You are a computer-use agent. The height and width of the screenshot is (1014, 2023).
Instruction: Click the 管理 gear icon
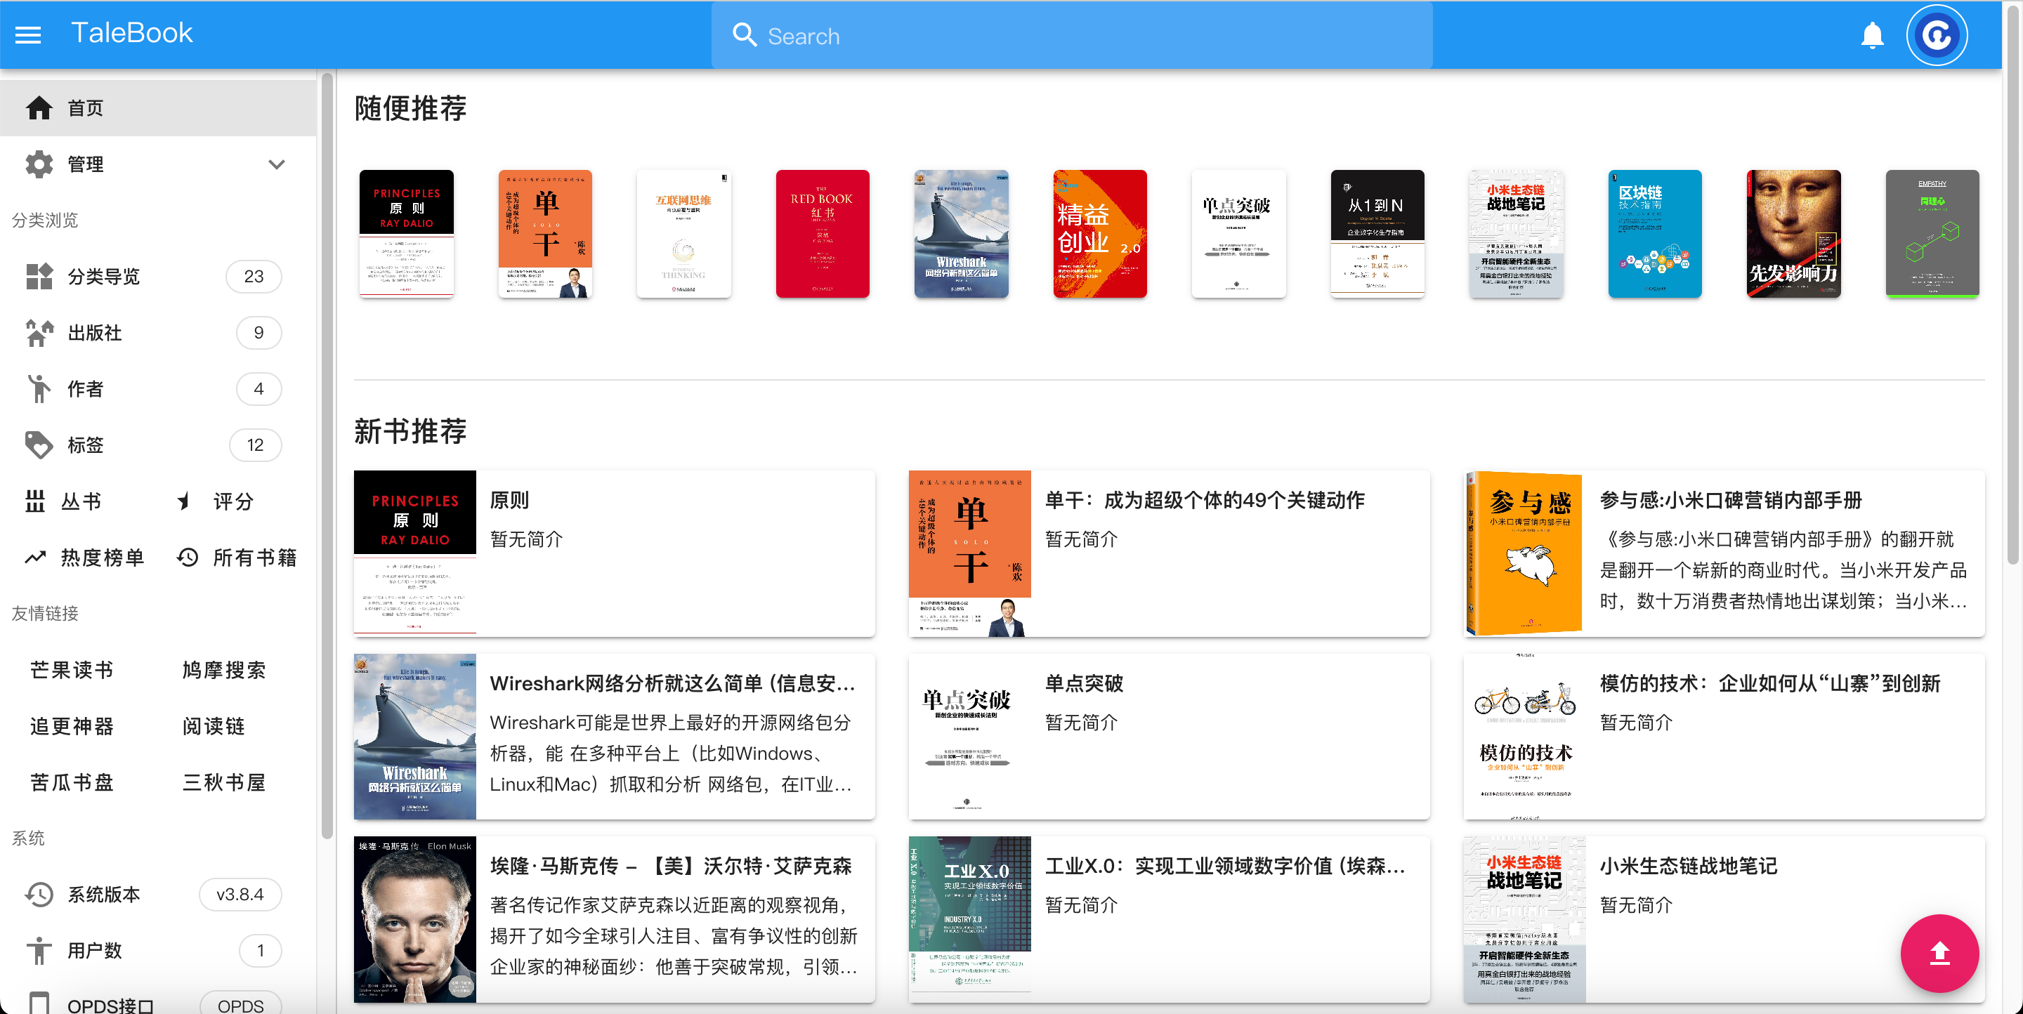point(39,164)
